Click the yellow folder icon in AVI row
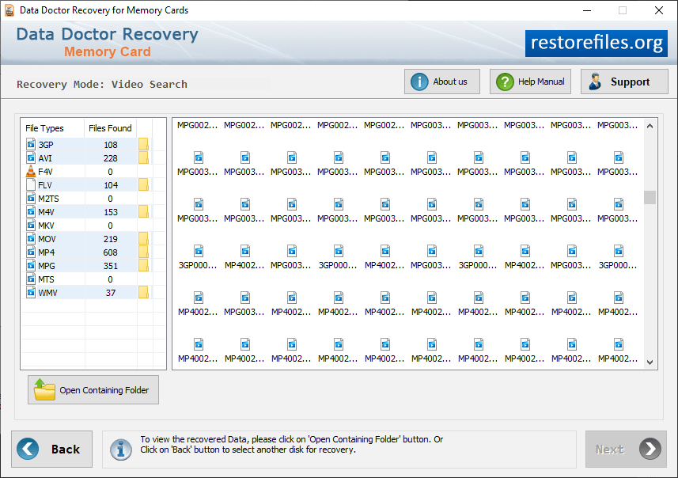Image resolution: width=678 pixels, height=478 pixels. click(143, 157)
